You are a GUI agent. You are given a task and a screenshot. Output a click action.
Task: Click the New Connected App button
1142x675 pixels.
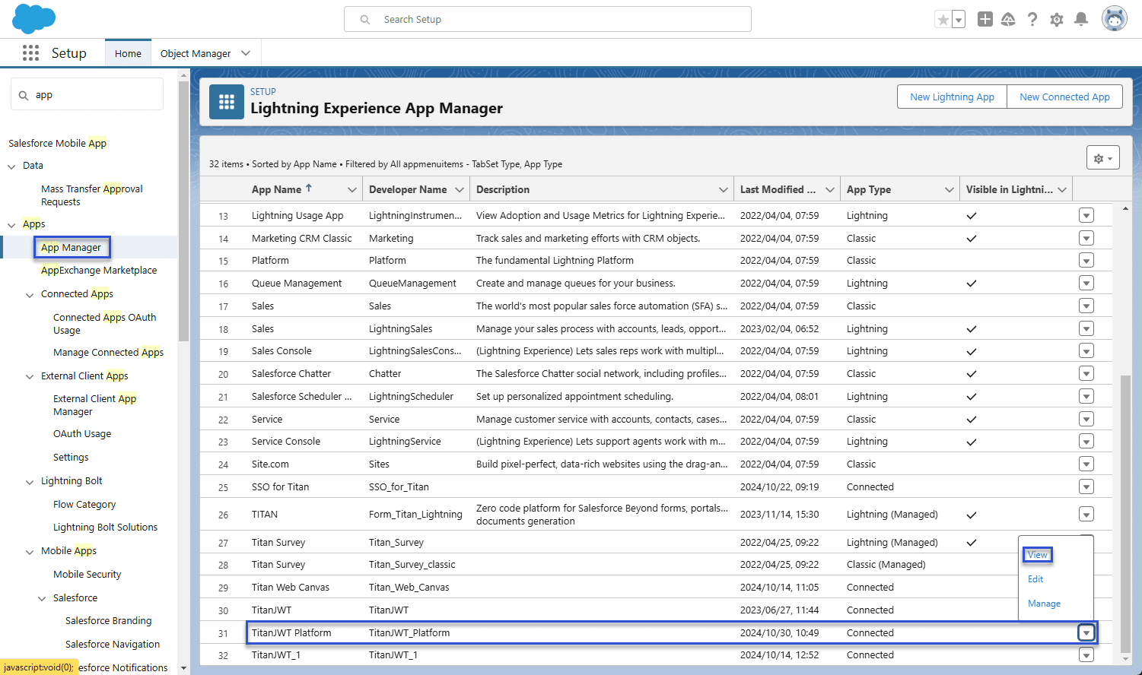pos(1064,97)
